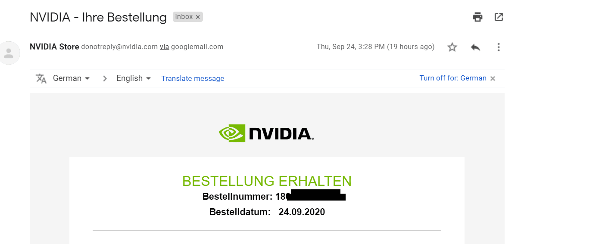Click the reply arrow icon

[475, 47]
